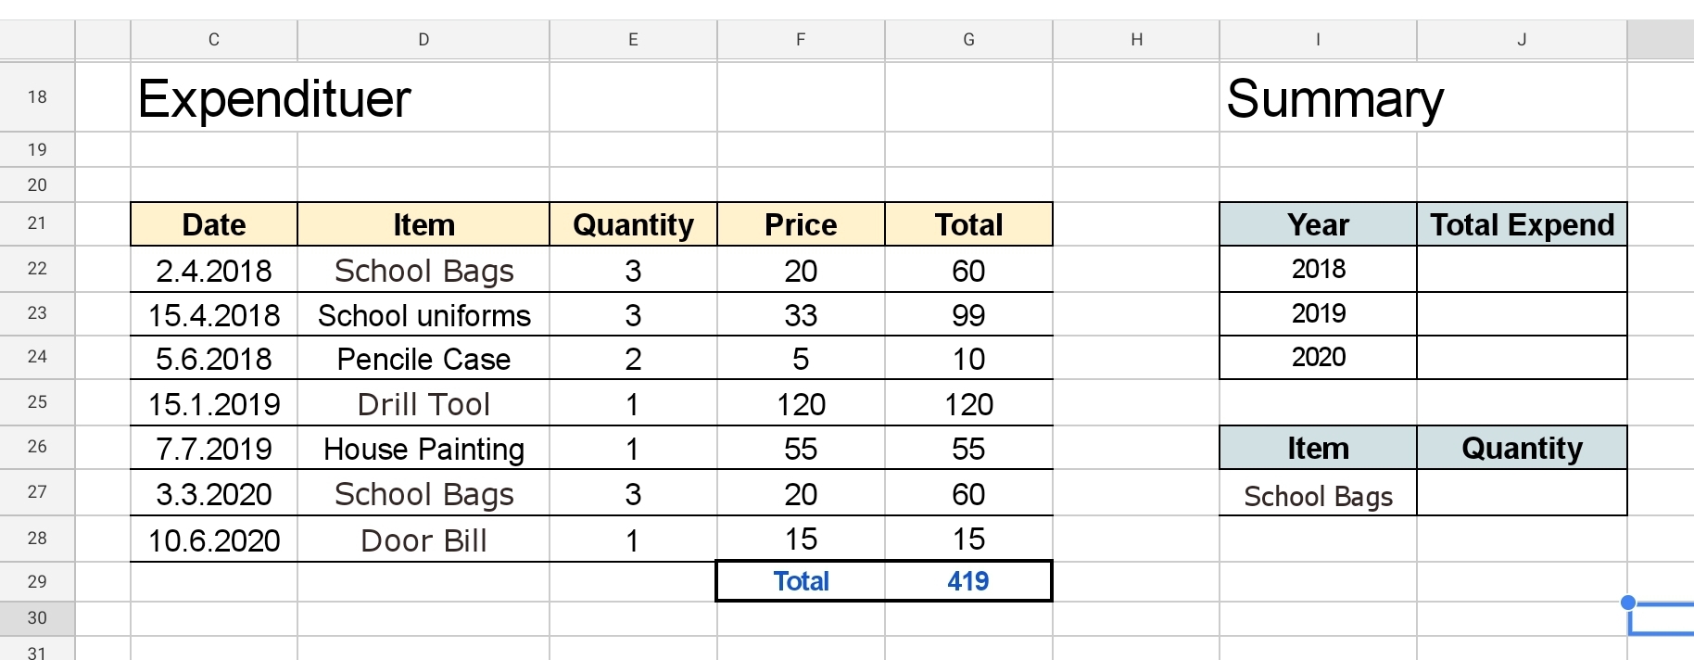Select the Quantity header in expenditure table

coord(633,224)
